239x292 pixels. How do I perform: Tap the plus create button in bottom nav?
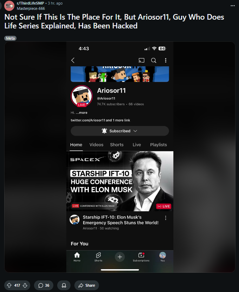tap(120, 257)
